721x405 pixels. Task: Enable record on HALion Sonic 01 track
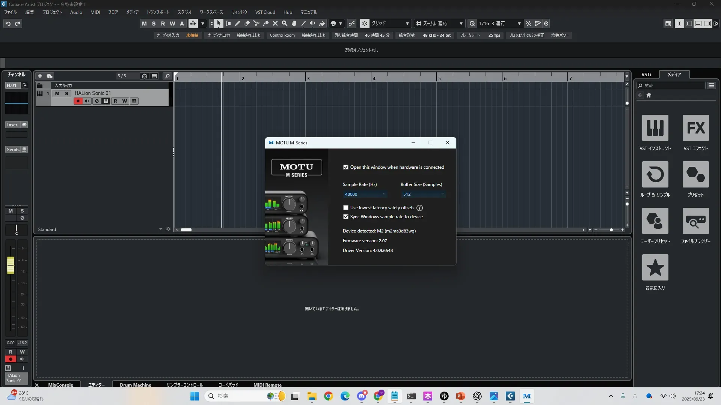[x=78, y=101]
